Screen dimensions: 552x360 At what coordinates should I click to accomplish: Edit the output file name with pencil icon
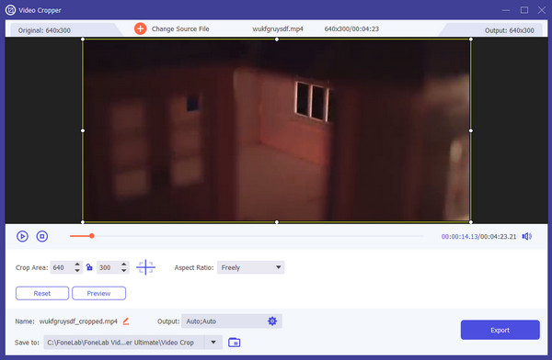(x=126, y=321)
